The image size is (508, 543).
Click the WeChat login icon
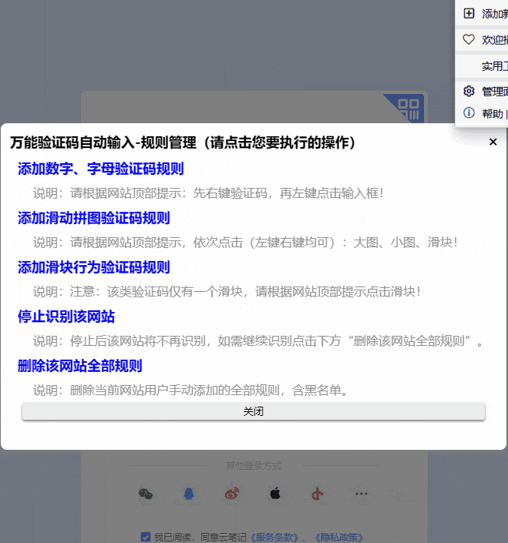(146, 494)
